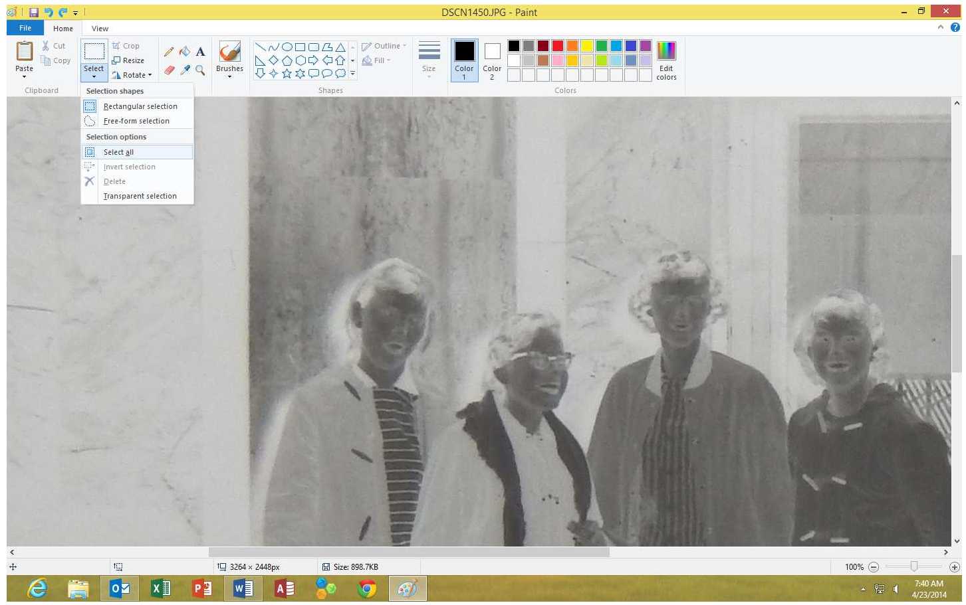Choose the Right arrow shape
Image resolution: width=966 pixels, height=605 pixels.
pyautogui.click(x=313, y=60)
